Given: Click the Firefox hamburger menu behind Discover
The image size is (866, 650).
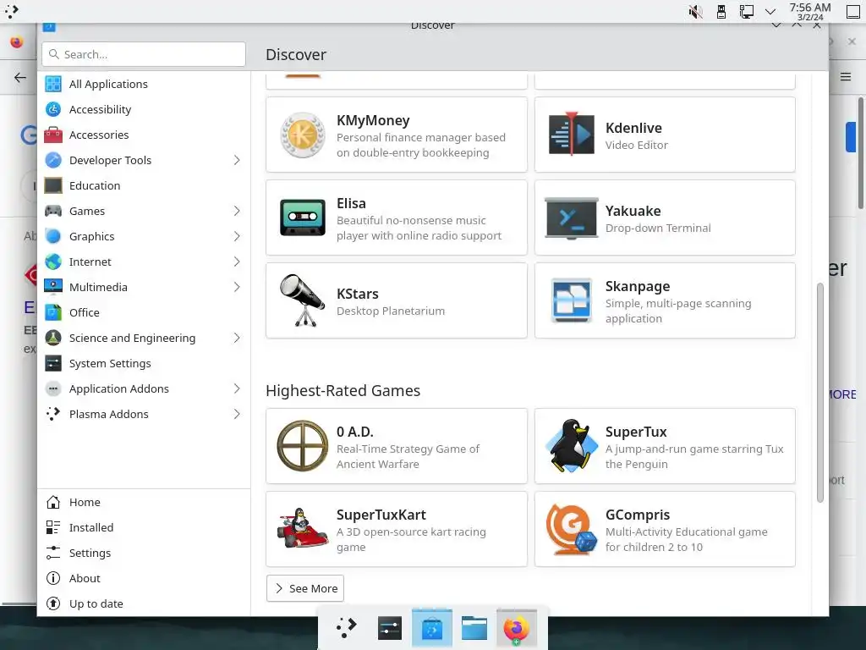Looking at the screenshot, I should coord(846,77).
